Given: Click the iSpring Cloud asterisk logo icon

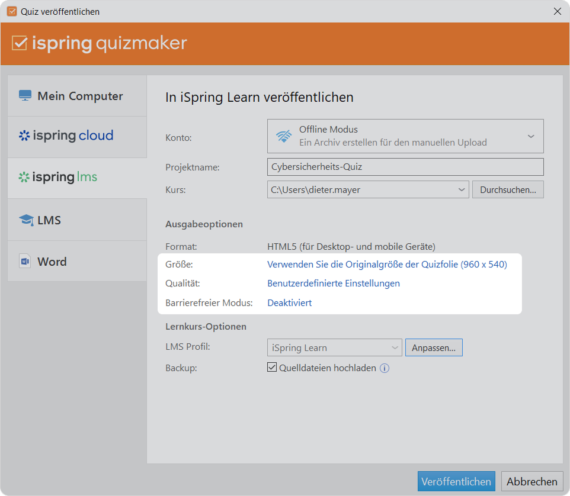Looking at the screenshot, I should (24, 136).
